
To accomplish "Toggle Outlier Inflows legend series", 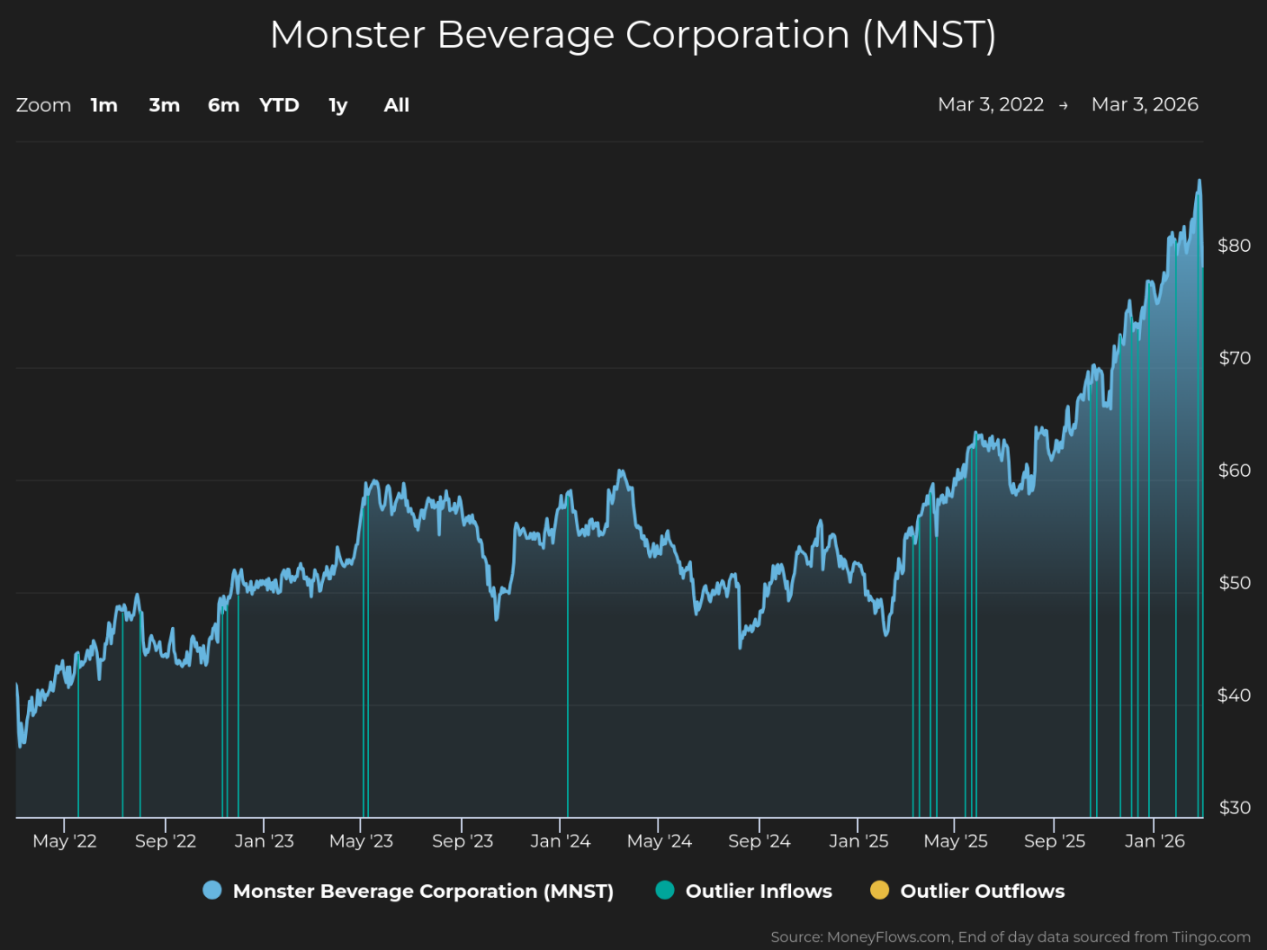I will [x=744, y=891].
